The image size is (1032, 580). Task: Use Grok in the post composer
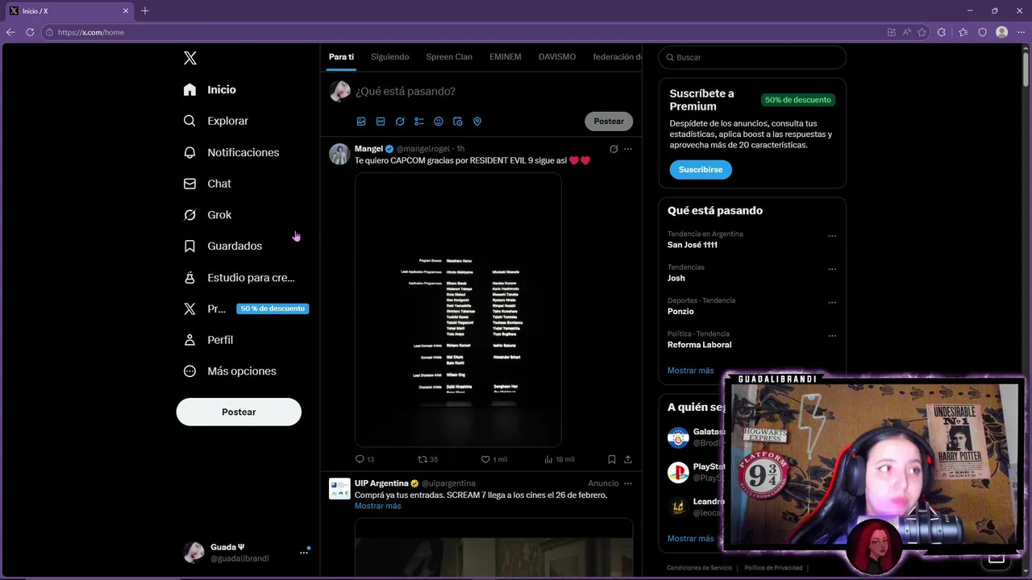pos(400,122)
